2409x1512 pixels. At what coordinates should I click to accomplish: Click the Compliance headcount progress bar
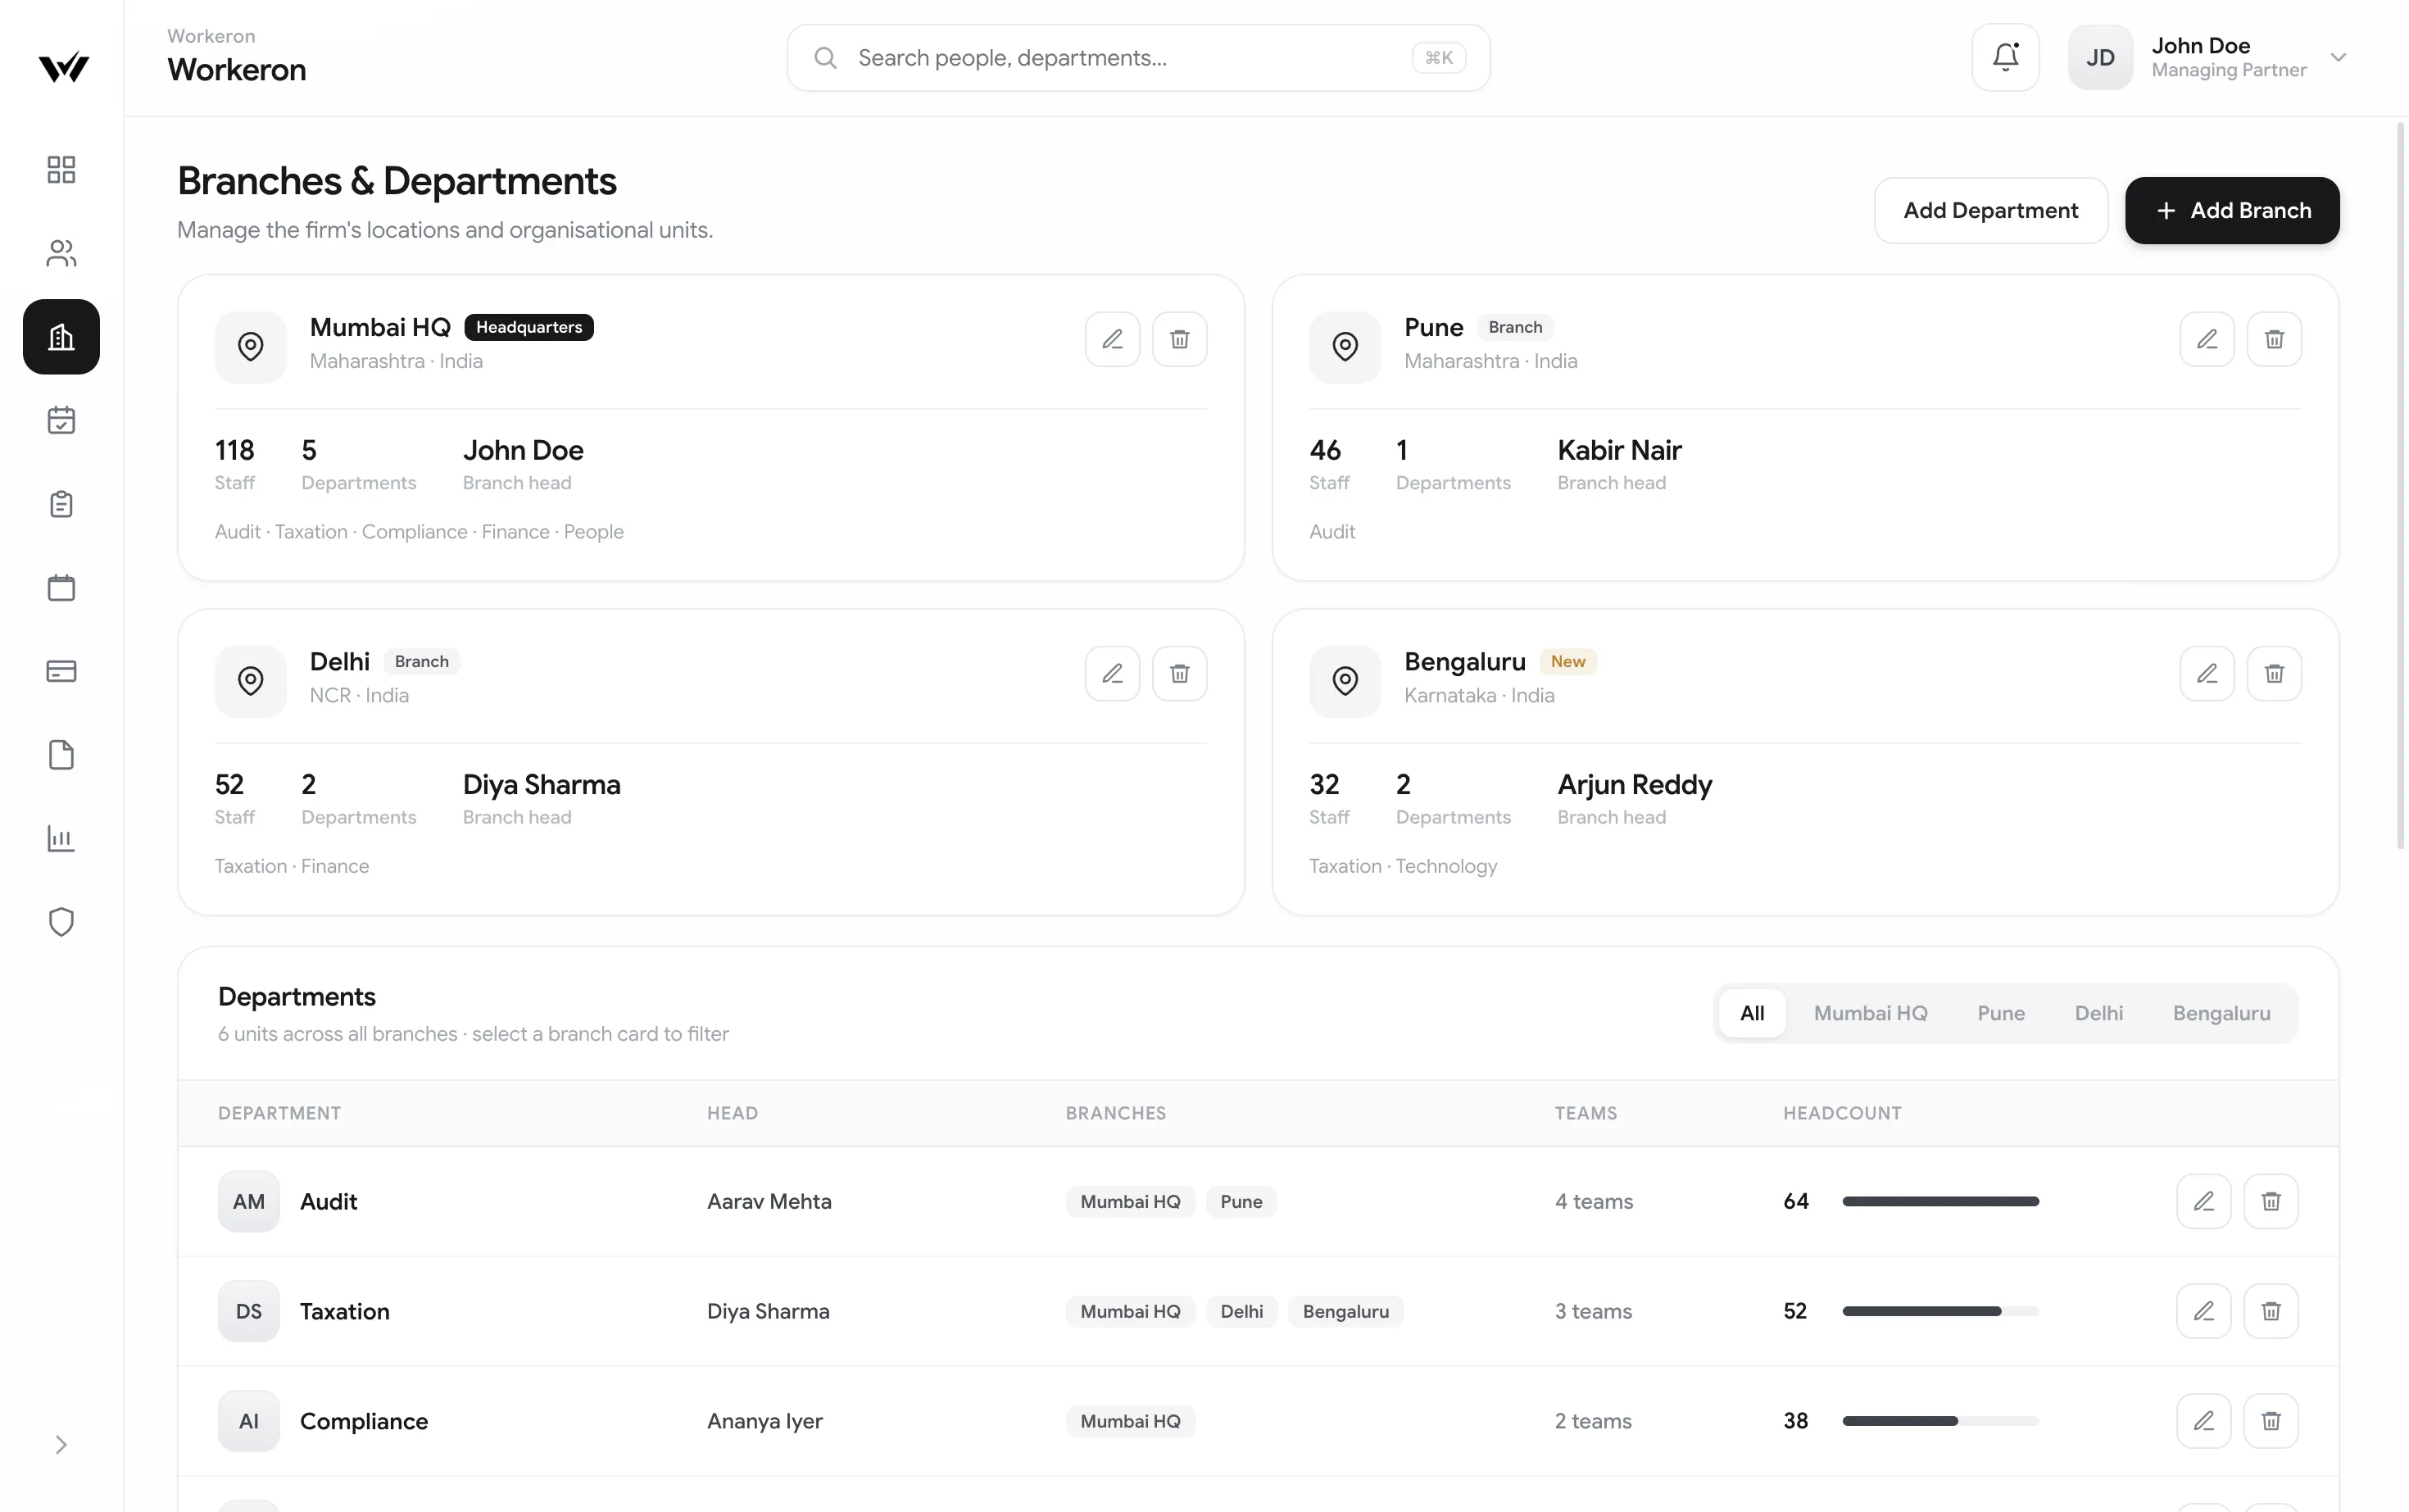(1940, 1421)
